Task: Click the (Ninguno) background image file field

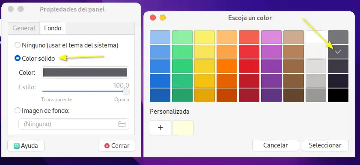Action: [x=74, y=124]
